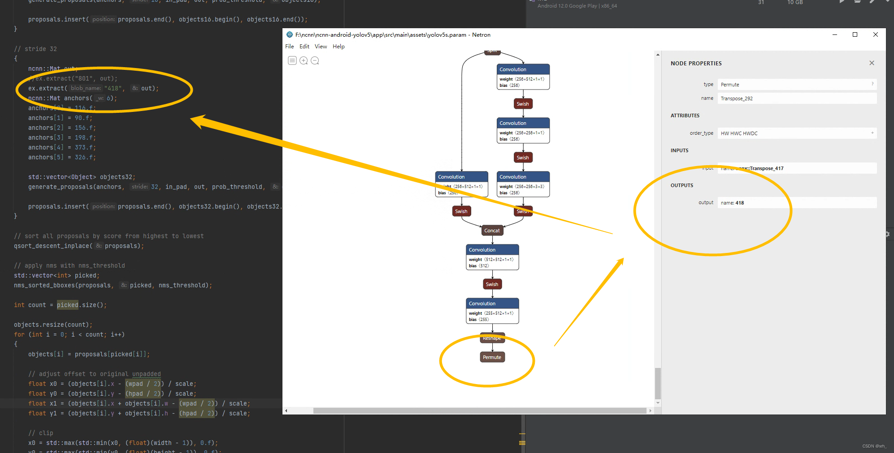Viewport: 894px width, 453px height.
Task: Click "int count = picked.size();" in the editor
Action: 60,305
